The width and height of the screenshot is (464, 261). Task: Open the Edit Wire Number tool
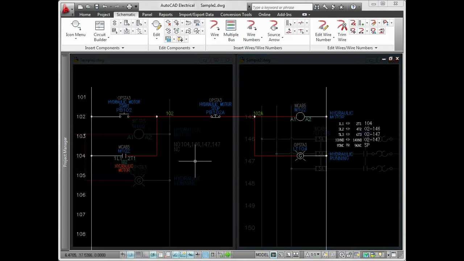click(323, 30)
